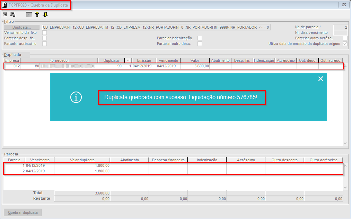Click the success message text about Liquidação 576785

(x=181, y=97)
